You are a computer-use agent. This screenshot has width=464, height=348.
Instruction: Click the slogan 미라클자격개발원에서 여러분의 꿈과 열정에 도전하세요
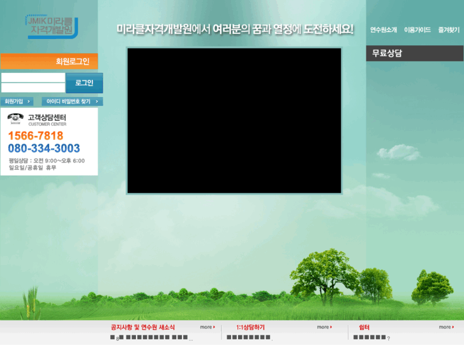point(235,29)
